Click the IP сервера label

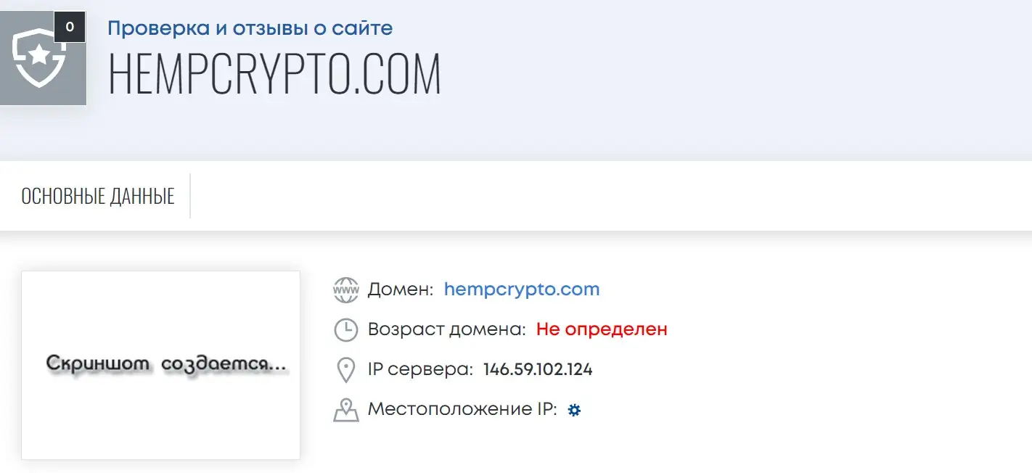pyautogui.click(x=421, y=369)
